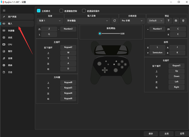The width and height of the screenshot is (189, 137).
Task: Switch to the 快捷键 hotkeys tab
Action: coord(11,30)
